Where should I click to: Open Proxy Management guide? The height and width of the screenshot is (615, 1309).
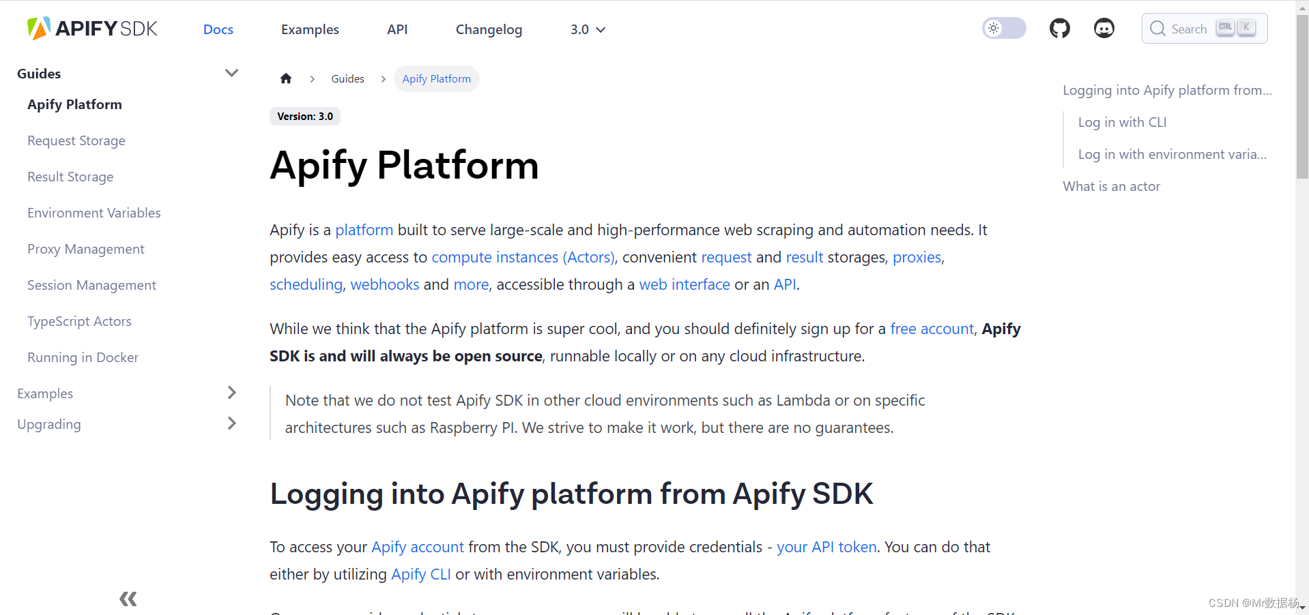click(x=86, y=249)
